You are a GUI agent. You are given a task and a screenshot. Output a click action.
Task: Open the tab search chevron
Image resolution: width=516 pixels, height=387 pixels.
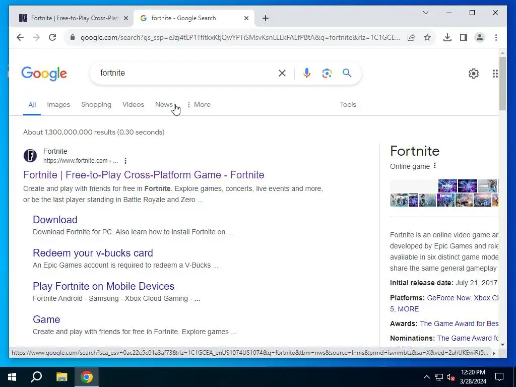pos(426,13)
